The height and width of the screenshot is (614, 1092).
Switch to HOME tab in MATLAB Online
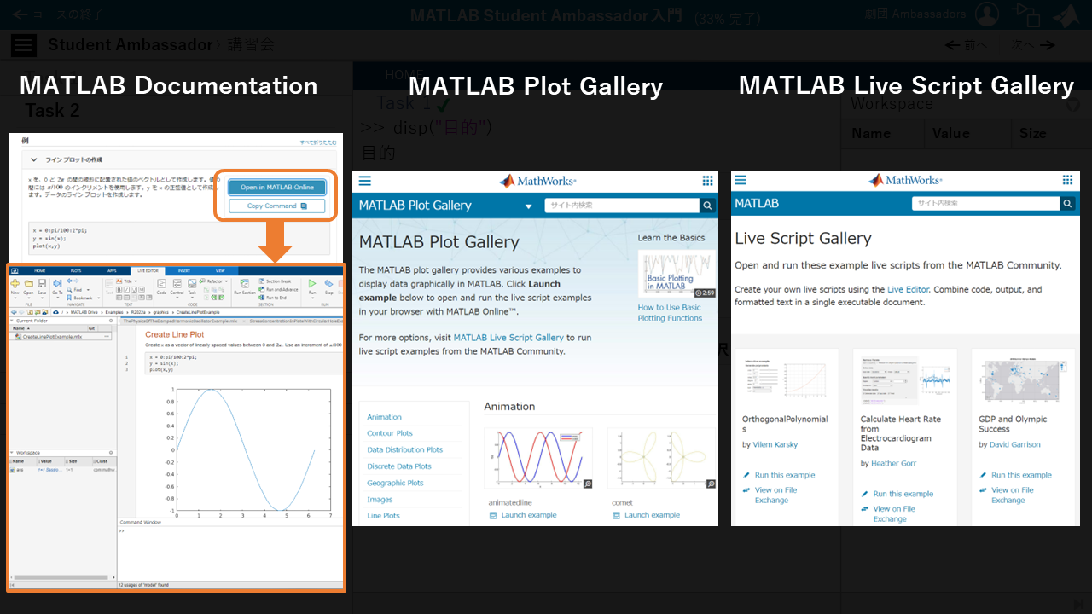39,271
